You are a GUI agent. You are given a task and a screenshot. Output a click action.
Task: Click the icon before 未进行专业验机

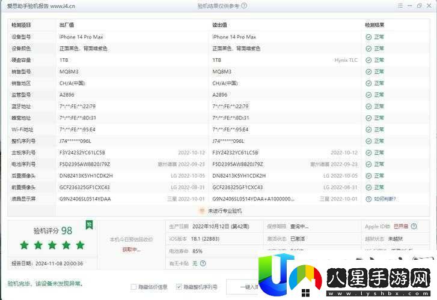tap(202, 211)
